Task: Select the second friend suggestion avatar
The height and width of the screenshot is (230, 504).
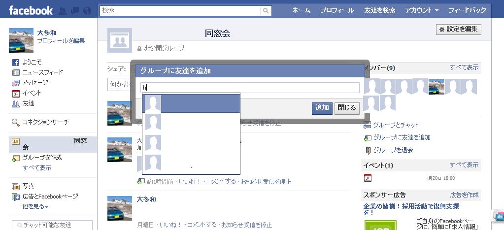Action: (153, 122)
